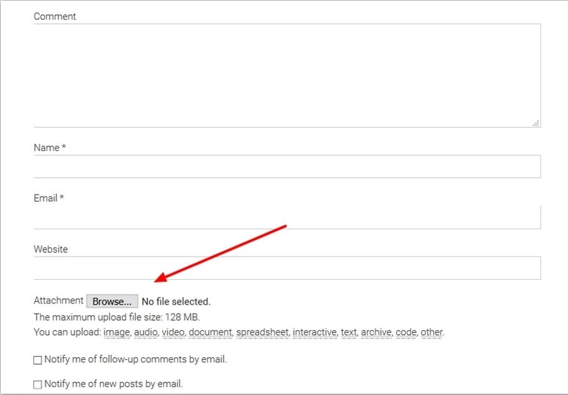
Task: Focus the Email input field
Action: [x=288, y=218]
